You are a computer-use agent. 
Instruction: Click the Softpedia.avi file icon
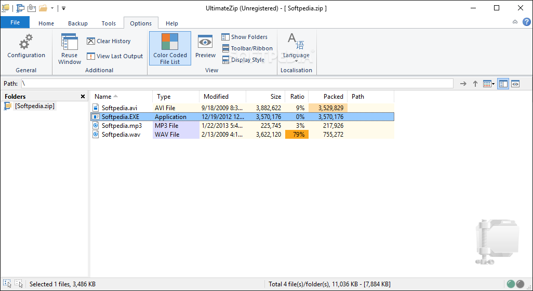pyautogui.click(x=96, y=108)
